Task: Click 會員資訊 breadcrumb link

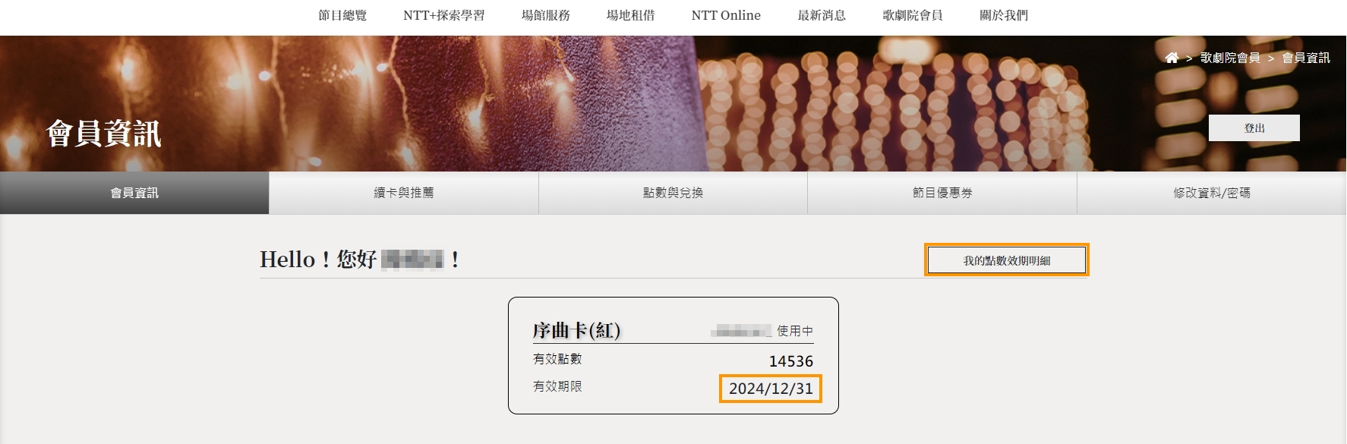Action: click(x=1306, y=58)
